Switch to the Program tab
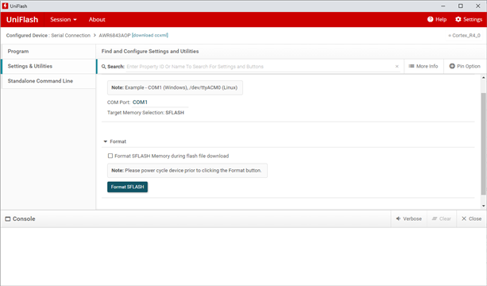The width and height of the screenshot is (487, 286). point(48,51)
